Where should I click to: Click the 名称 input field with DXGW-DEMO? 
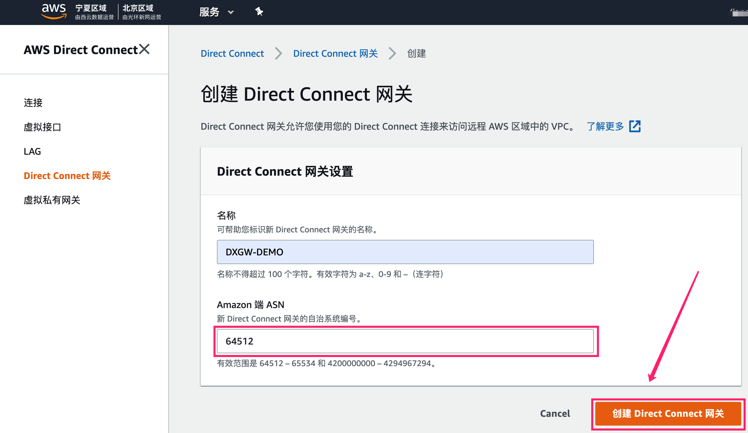[x=405, y=252]
